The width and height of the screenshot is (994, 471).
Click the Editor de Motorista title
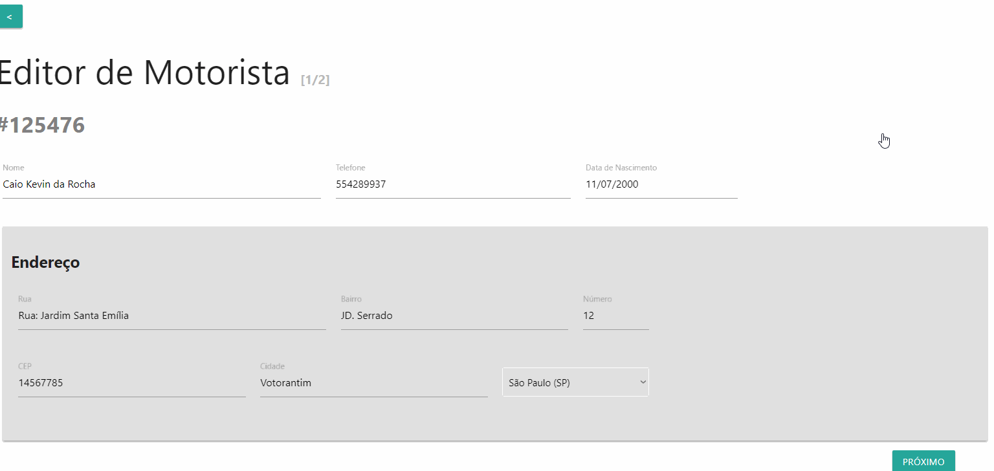click(142, 72)
